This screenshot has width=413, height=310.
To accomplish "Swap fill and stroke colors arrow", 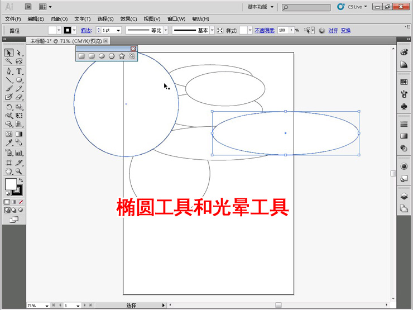I will point(21,180).
